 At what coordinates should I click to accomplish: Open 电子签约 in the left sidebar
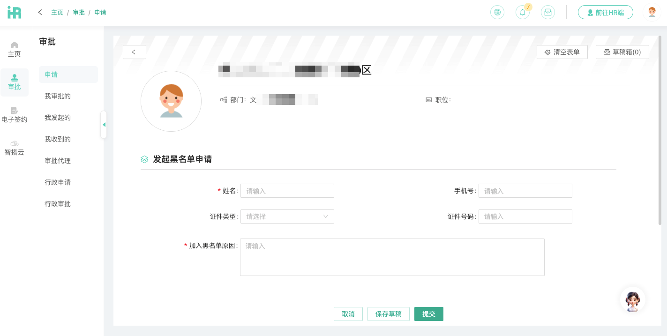(15, 115)
